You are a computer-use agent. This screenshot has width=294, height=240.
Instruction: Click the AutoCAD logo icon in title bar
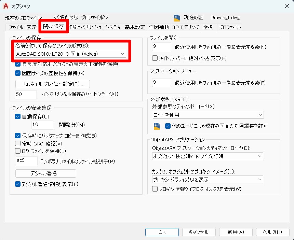tap(6, 6)
